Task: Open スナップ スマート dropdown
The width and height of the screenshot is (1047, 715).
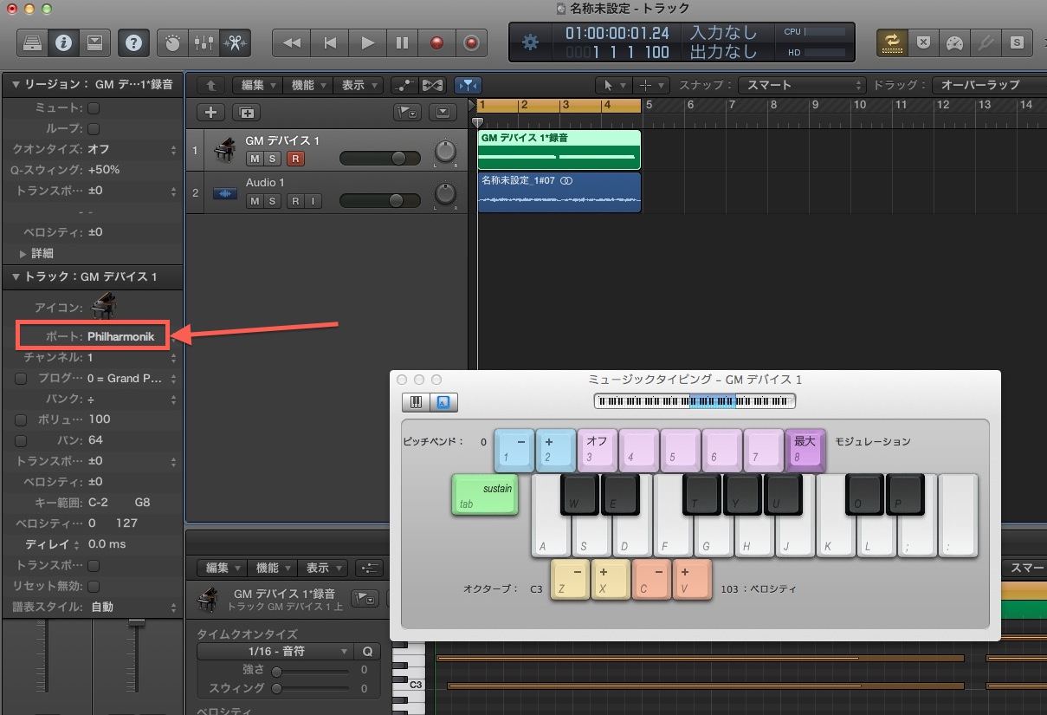Action: click(x=801, y=85)
